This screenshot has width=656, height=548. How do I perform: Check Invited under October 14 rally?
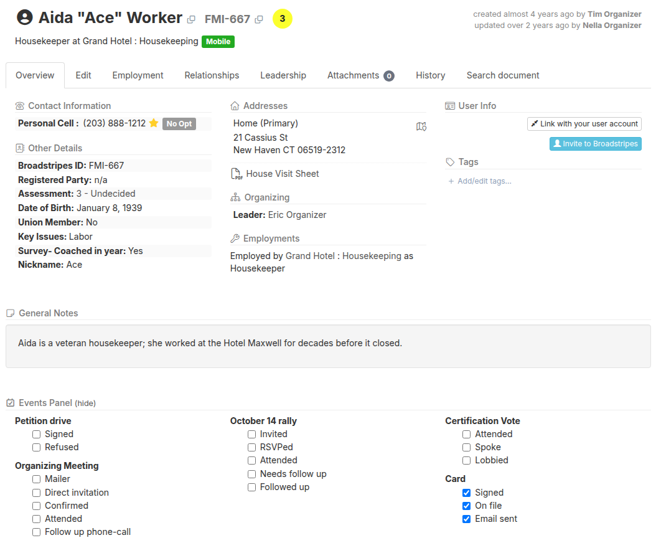252,435
